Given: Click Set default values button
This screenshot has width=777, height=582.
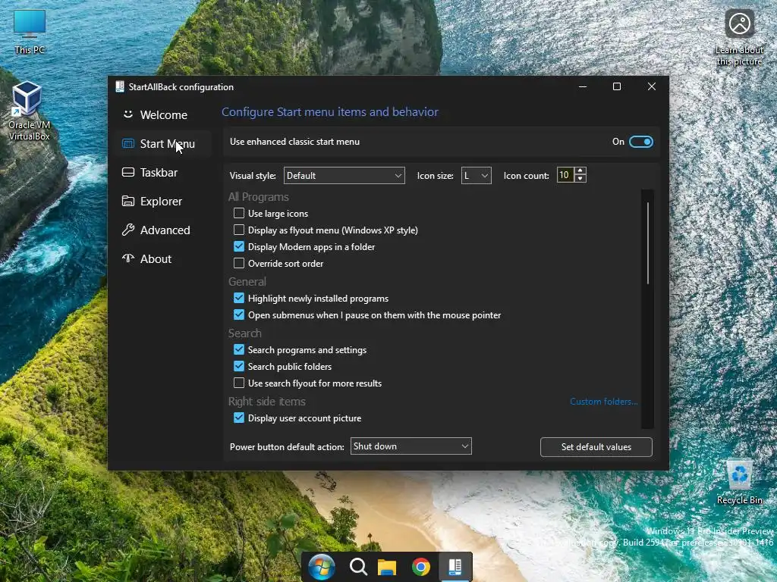Looking at the screenshot, I should coord(596,447).
